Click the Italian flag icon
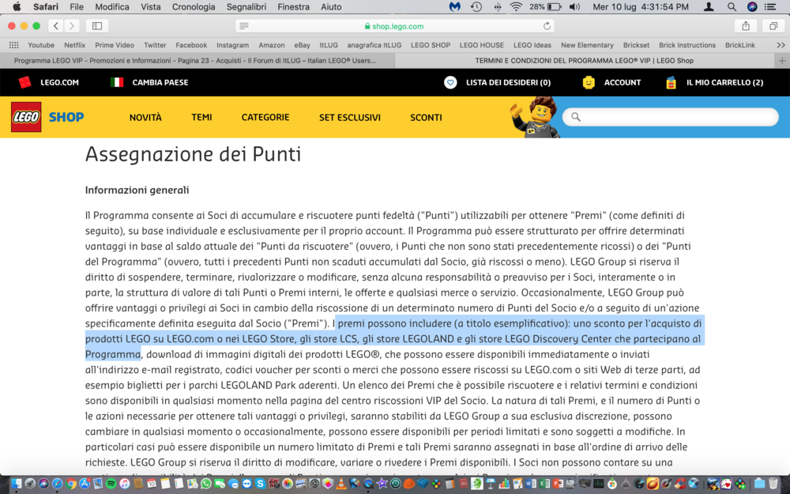Screen dimensions: 790x494 117,82
